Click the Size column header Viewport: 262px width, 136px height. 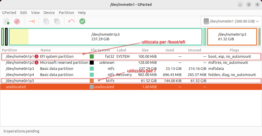145,50
